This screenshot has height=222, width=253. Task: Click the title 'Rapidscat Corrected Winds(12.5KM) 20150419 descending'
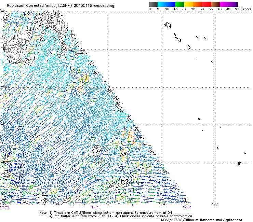tap(61, 6)
